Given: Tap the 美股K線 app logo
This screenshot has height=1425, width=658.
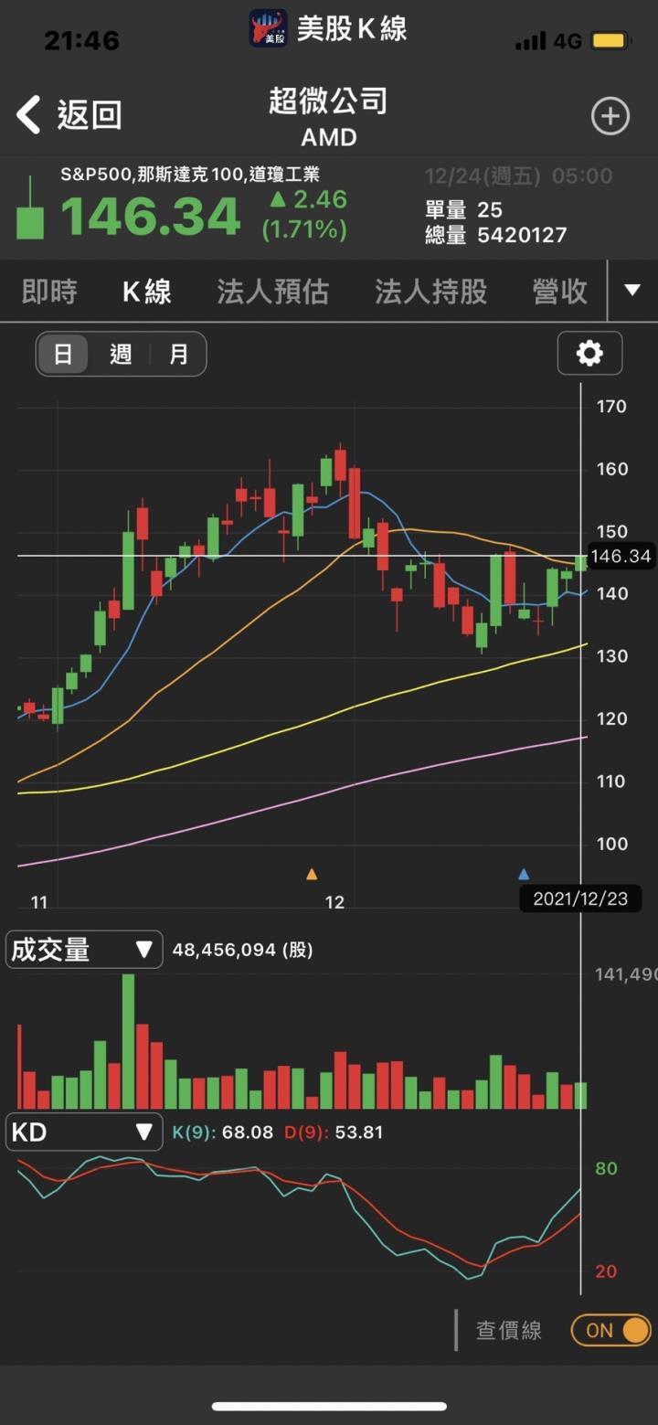Looking at the screenshot, I should point(269,28).
